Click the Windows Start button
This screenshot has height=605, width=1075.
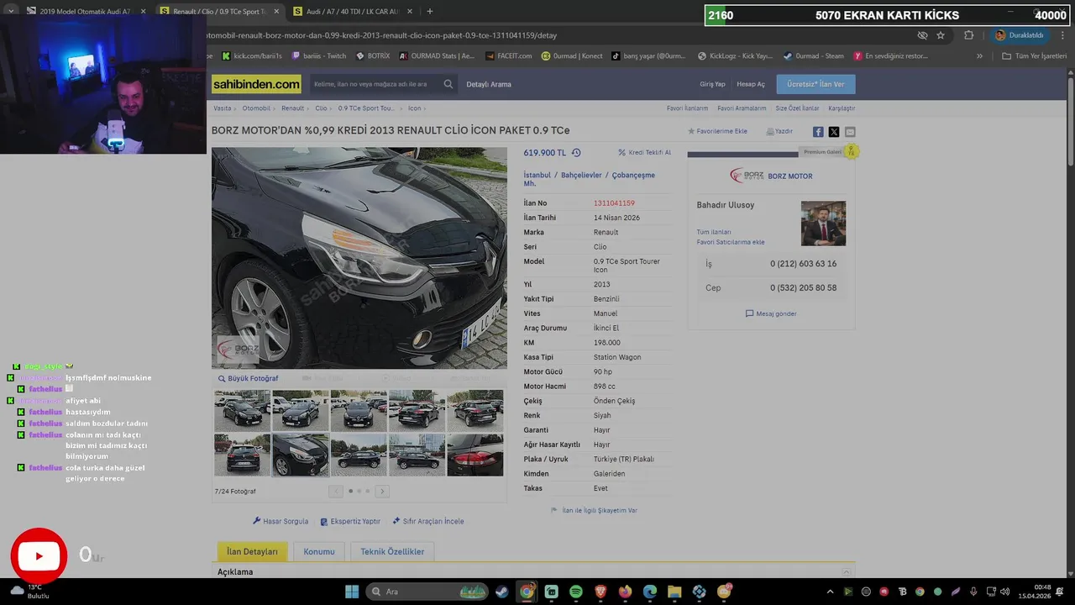tap(351, 592)
